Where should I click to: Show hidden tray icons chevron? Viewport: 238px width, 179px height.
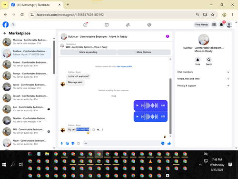point(200,165)
